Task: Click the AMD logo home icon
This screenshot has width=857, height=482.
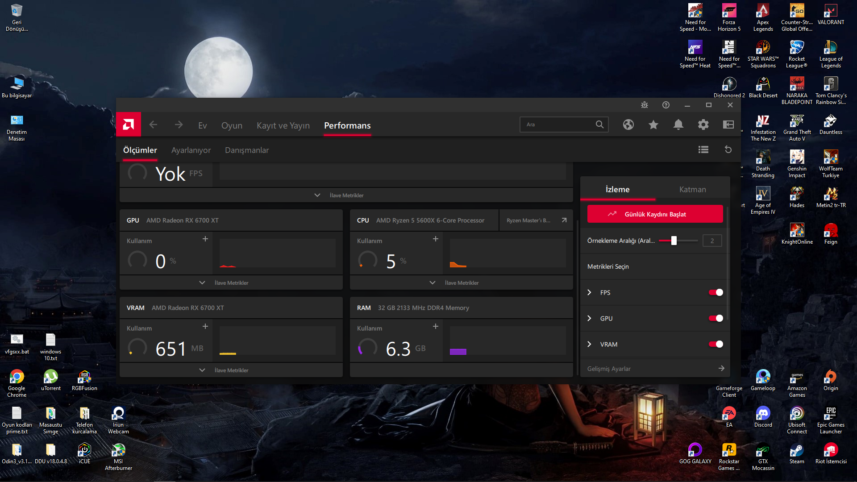Action: coord(129,125)
